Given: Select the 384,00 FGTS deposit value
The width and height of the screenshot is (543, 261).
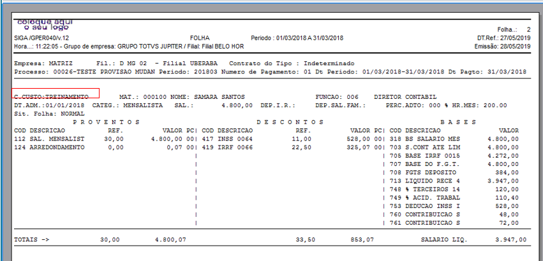Looking at the screenshot, I should [x=507, y=172].
